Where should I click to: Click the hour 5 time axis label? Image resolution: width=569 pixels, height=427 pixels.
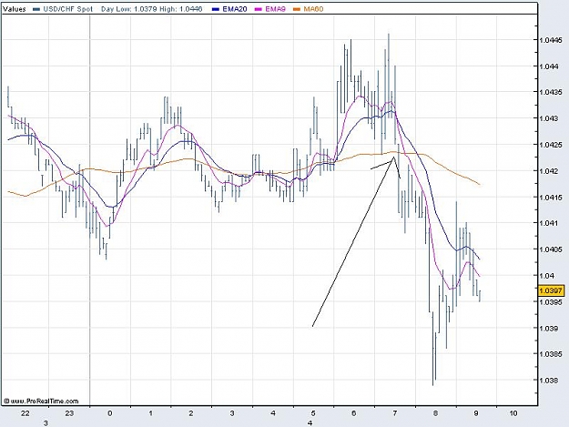click(x=313, y=413)
